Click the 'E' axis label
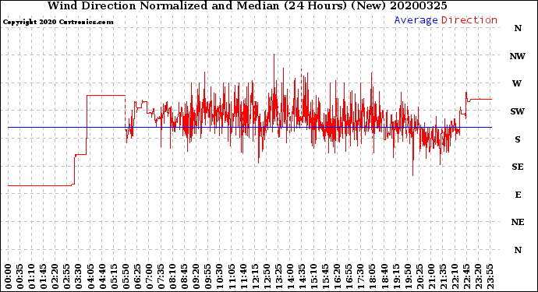538x292 pixels. click(x=518, y=195)
